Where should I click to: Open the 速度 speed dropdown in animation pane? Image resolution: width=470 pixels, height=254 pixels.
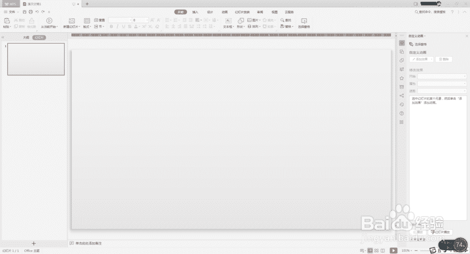pyautogui.click(x=442, y=91)
